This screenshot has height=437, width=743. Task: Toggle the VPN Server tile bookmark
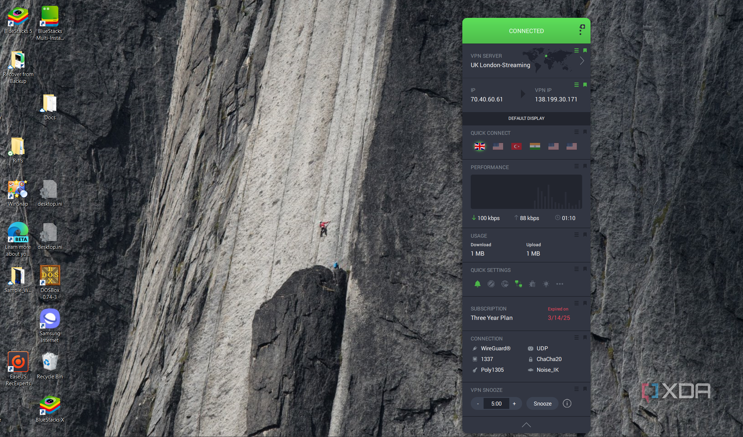(585, 51)
